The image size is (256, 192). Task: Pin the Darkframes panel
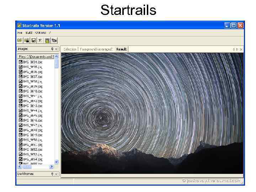[52, 174]
